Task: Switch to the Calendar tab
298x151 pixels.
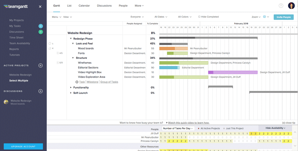Action: tap(84, 6)
